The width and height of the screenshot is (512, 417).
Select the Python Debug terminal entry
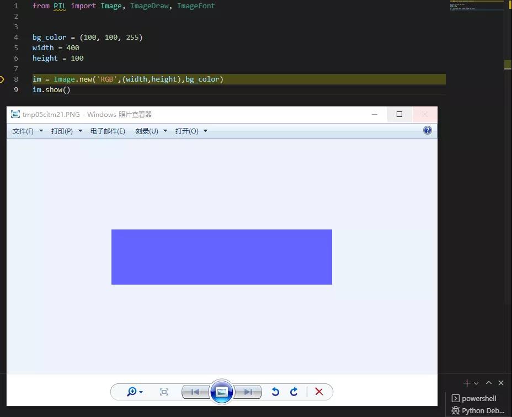pyautogui.click(x=478, y=410)
